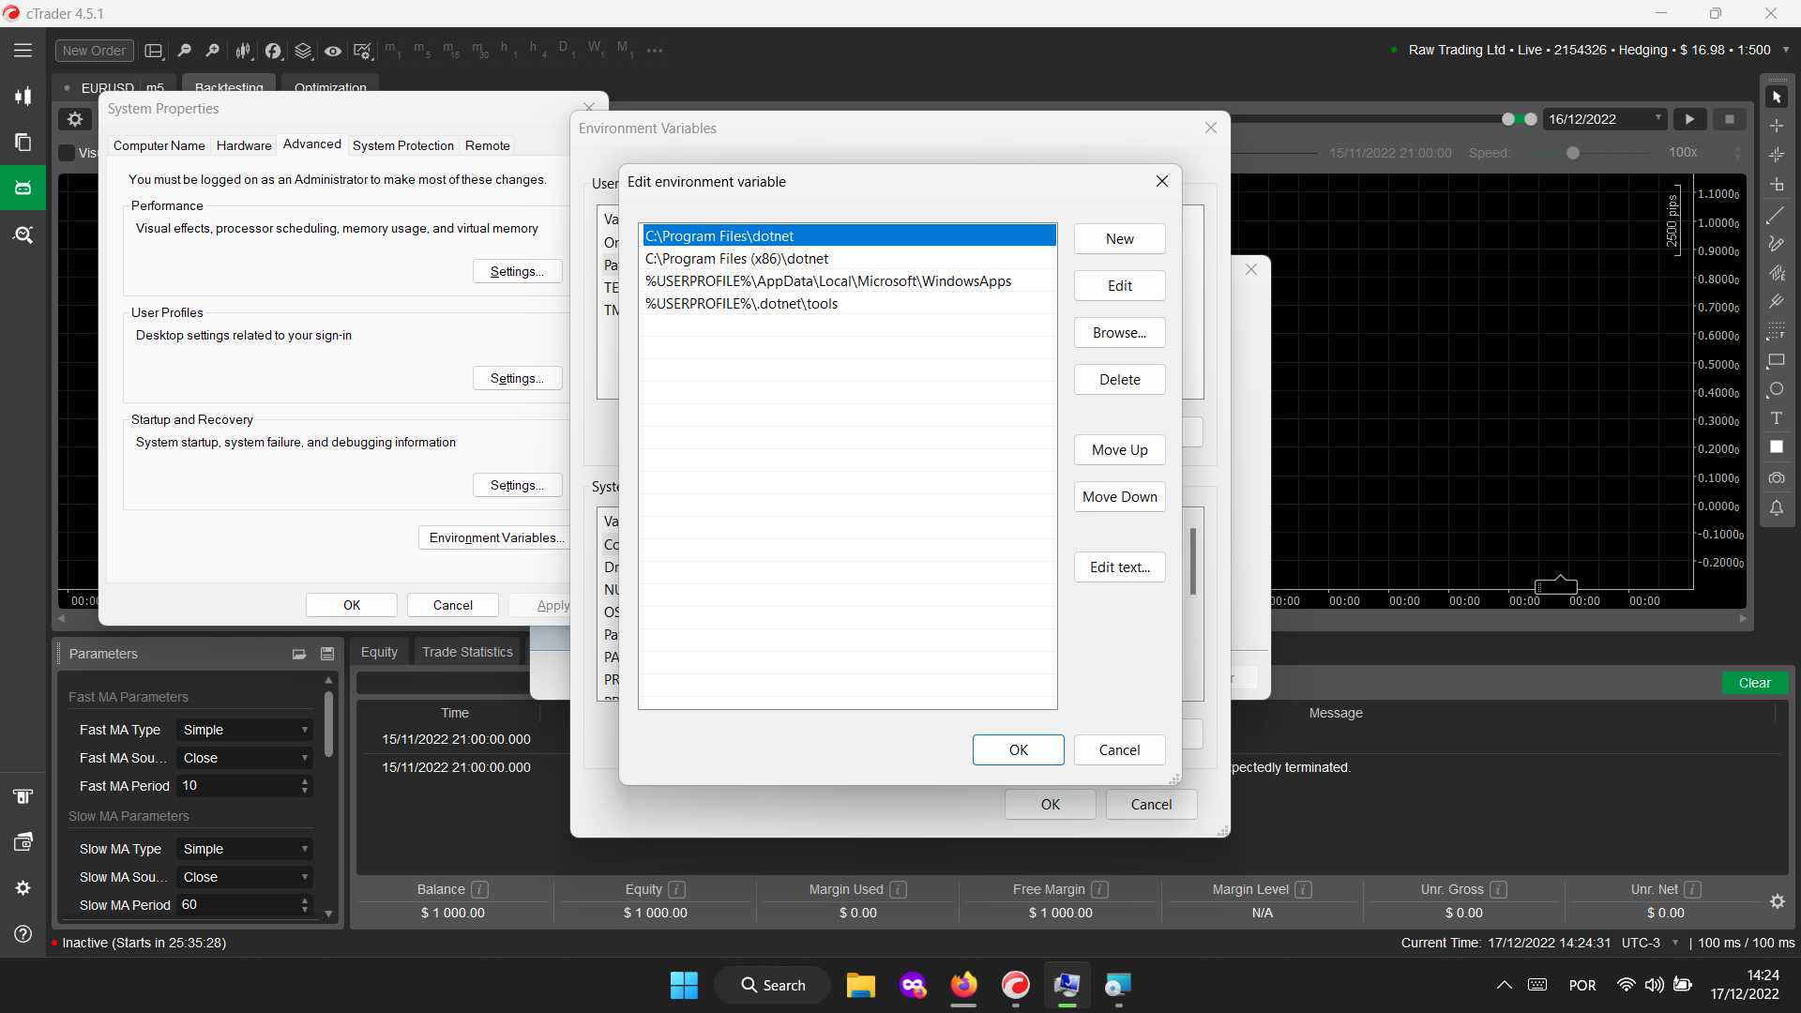
Task: Select the text label drawing tool
Action: (x=1777, y=418)
